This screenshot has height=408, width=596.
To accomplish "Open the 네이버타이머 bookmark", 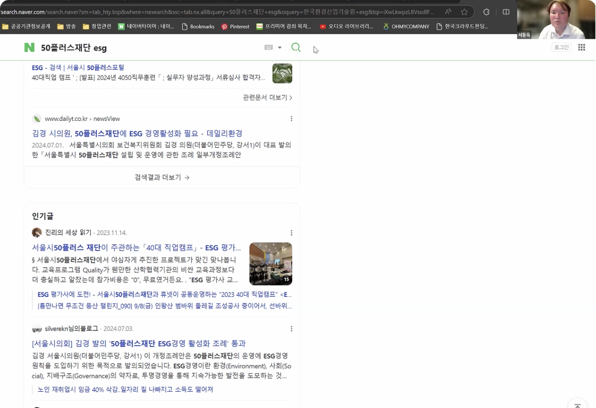I will (x=146, y=26).
